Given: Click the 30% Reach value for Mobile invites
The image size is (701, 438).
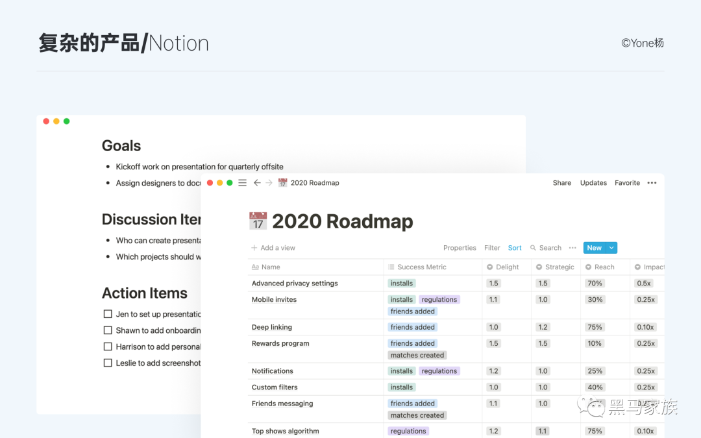Looking at the screenshot, I should tap(595, 299).
